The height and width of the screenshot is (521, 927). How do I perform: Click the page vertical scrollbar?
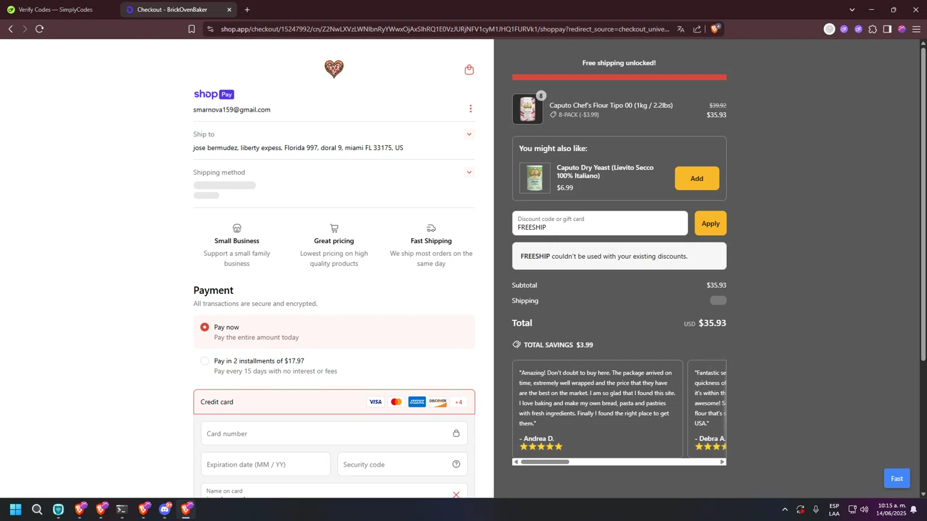tap(923, 204)
